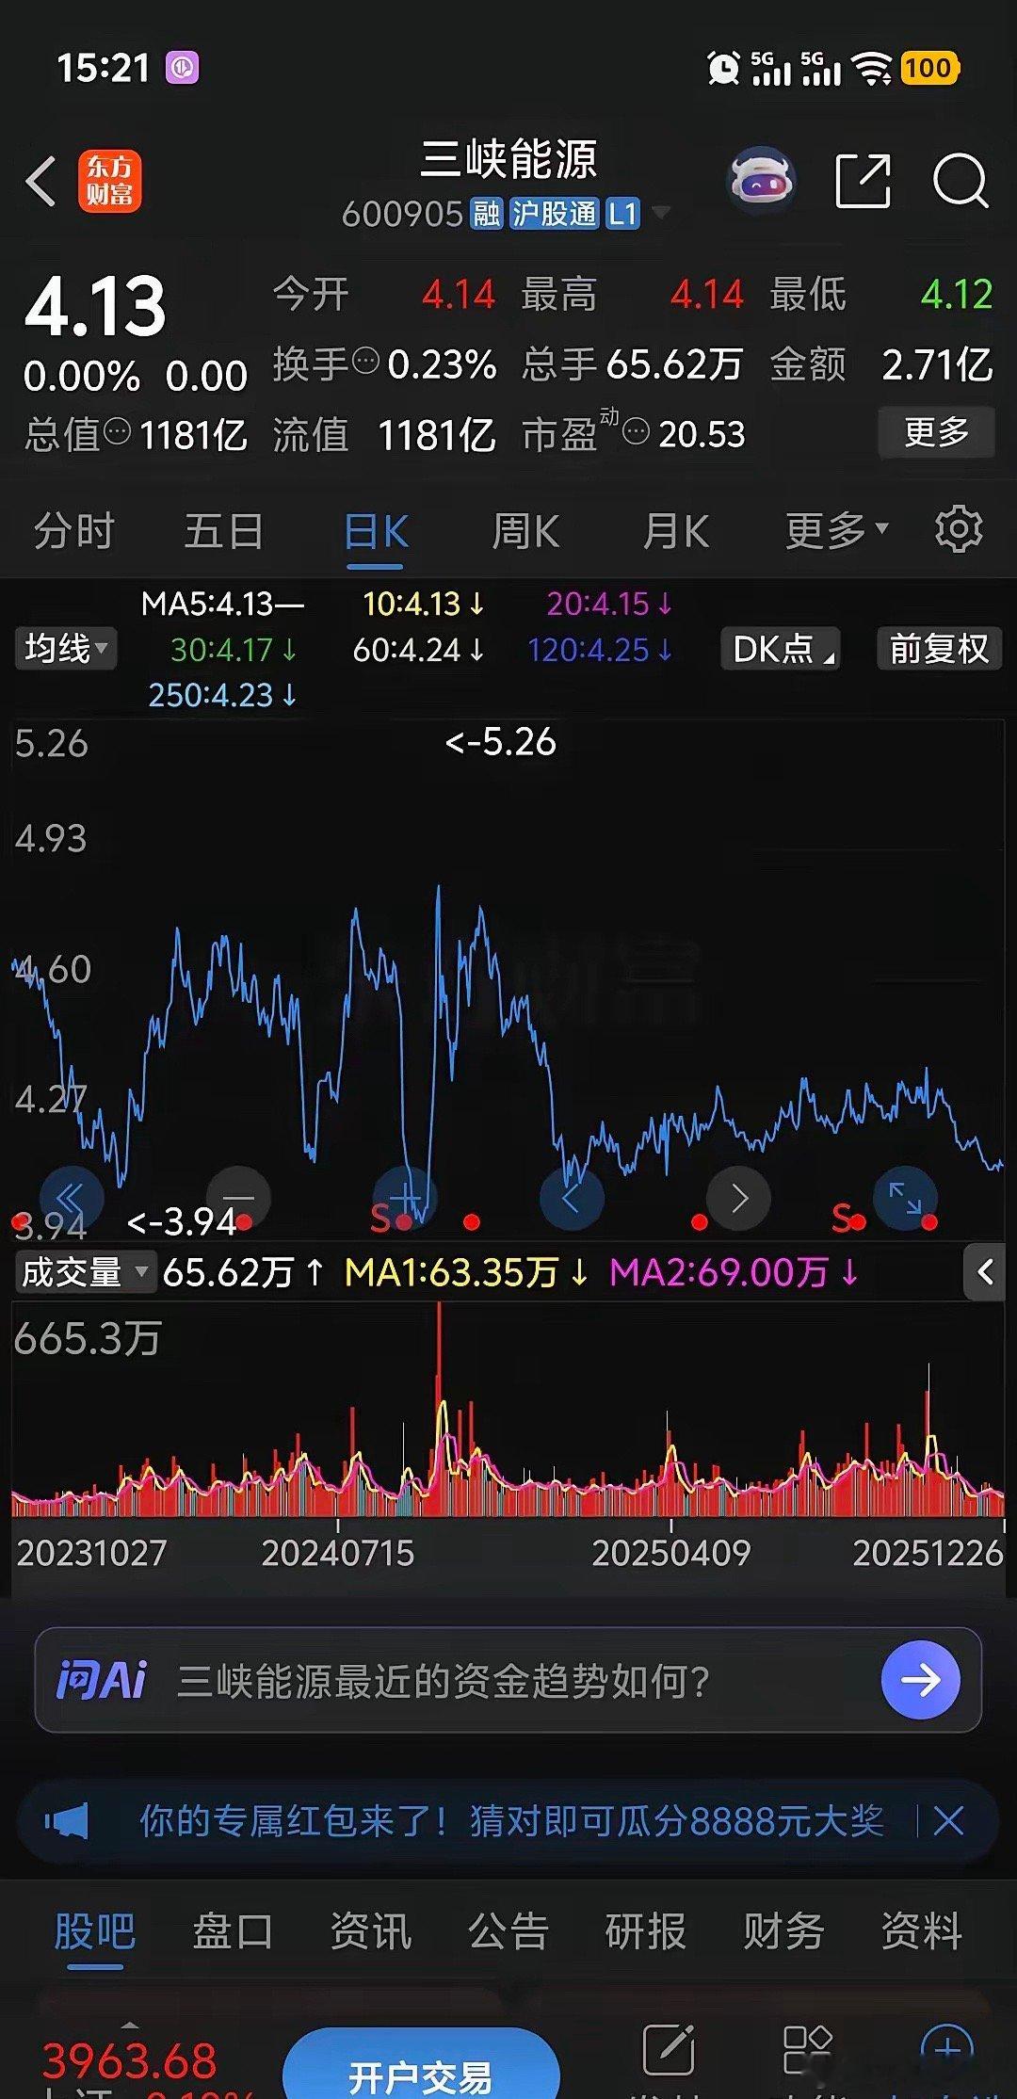Tap the battery 100 indicator
The height and width of the screenshot is (2099, 1017).
929,68
